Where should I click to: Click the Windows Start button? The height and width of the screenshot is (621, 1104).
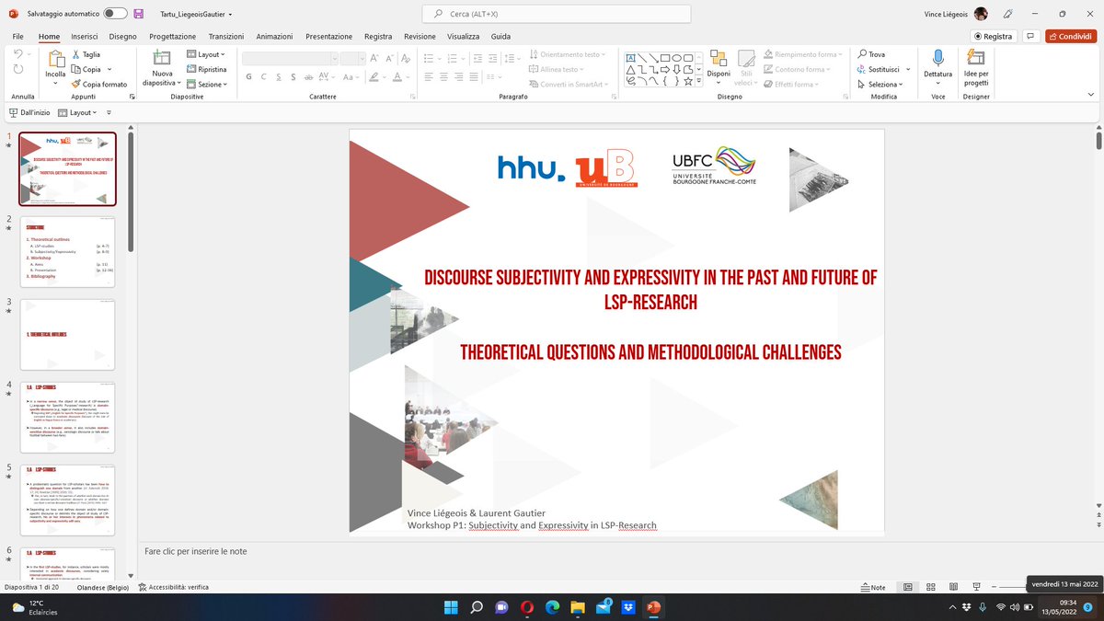451,607
